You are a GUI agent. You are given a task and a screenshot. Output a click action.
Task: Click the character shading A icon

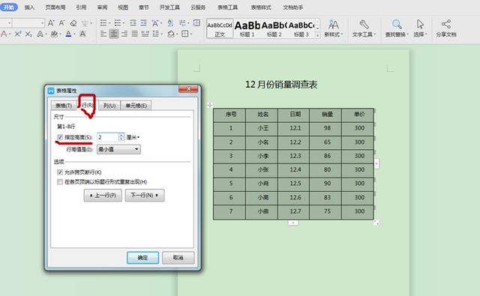pyautogui.click(x=82, y=34)
